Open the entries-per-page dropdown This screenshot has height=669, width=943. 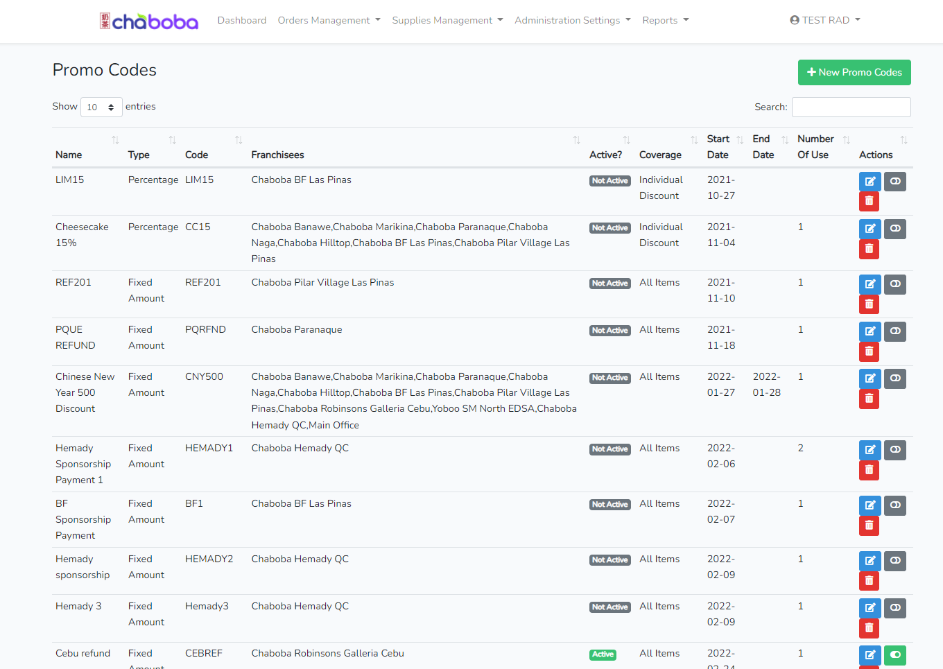(101, 107)
